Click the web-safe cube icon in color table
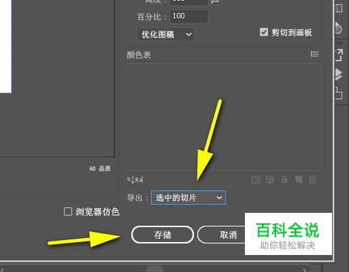Image resolution: width=349 pixels, height=272 pixels. coord(269,180)
